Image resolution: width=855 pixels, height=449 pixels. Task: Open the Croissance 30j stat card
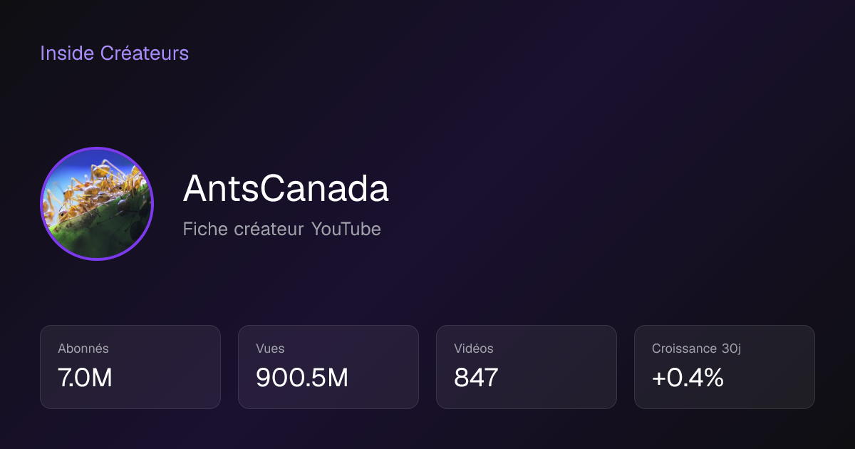(x=725, y=367)
